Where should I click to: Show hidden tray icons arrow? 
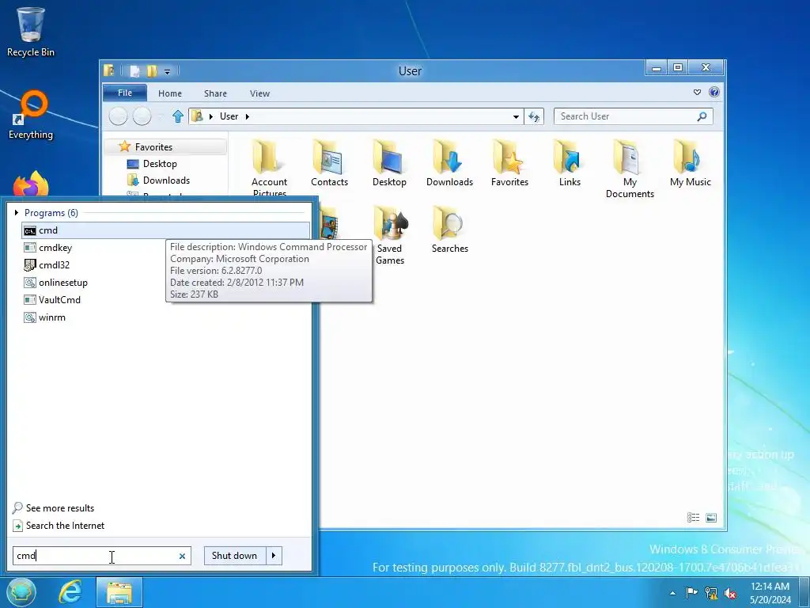[672, 593]
